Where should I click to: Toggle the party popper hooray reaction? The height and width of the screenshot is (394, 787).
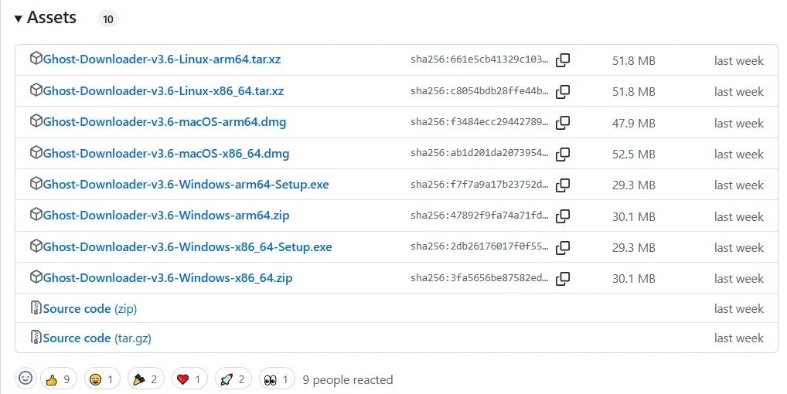click(145, 379)
